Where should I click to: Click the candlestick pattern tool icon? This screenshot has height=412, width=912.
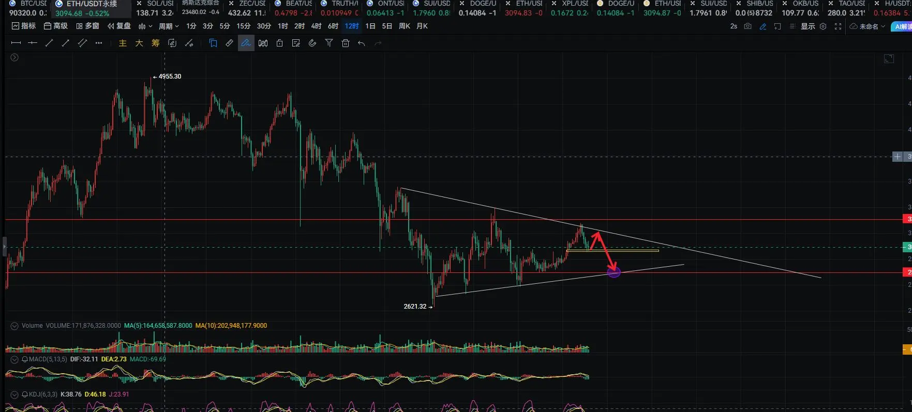pos(263,43)
